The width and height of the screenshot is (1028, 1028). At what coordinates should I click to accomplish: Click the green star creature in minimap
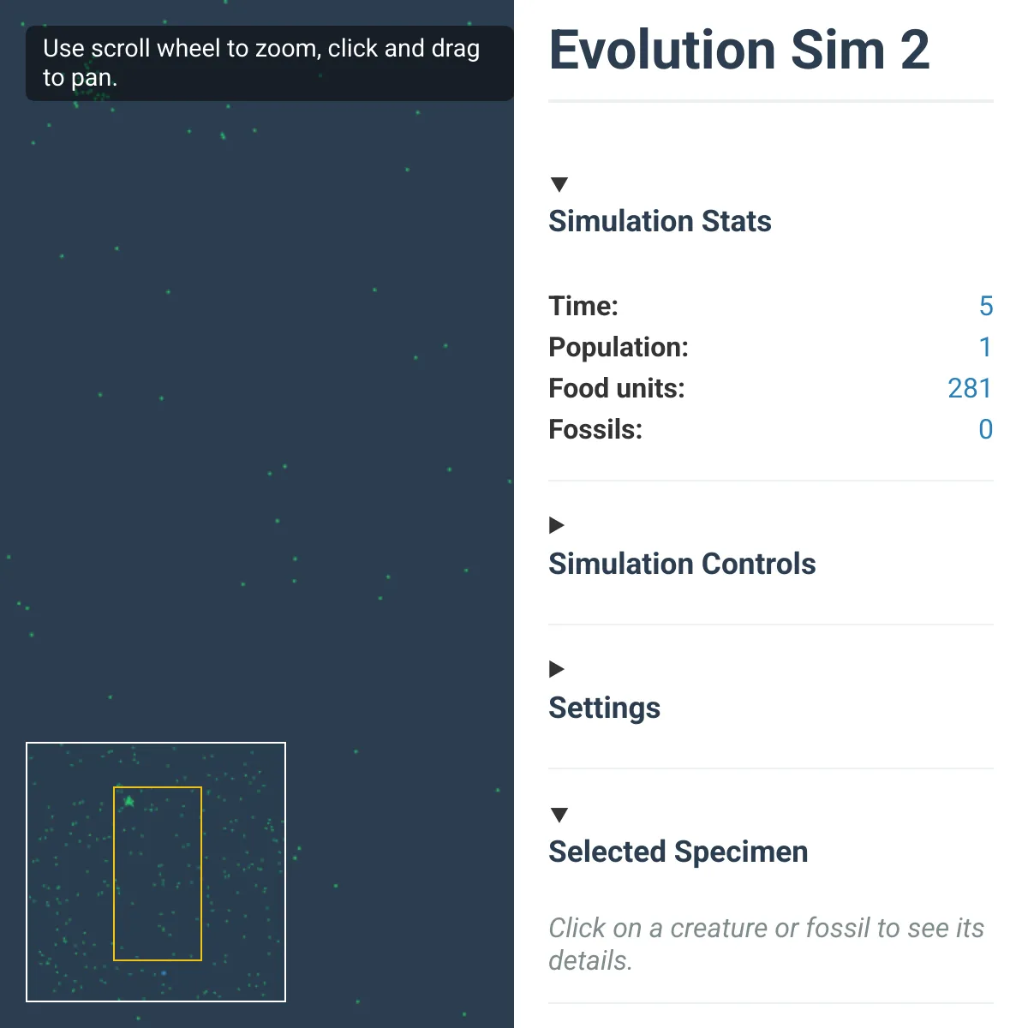[x=129, y=802]
